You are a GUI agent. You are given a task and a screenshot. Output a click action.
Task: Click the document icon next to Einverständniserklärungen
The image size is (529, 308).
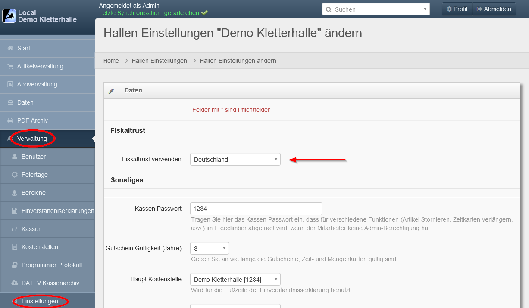pos(15,211)
